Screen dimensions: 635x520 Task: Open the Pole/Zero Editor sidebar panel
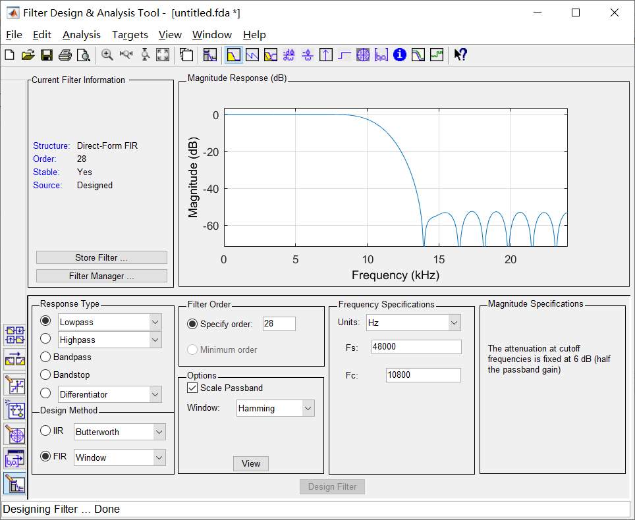point(15,434)
